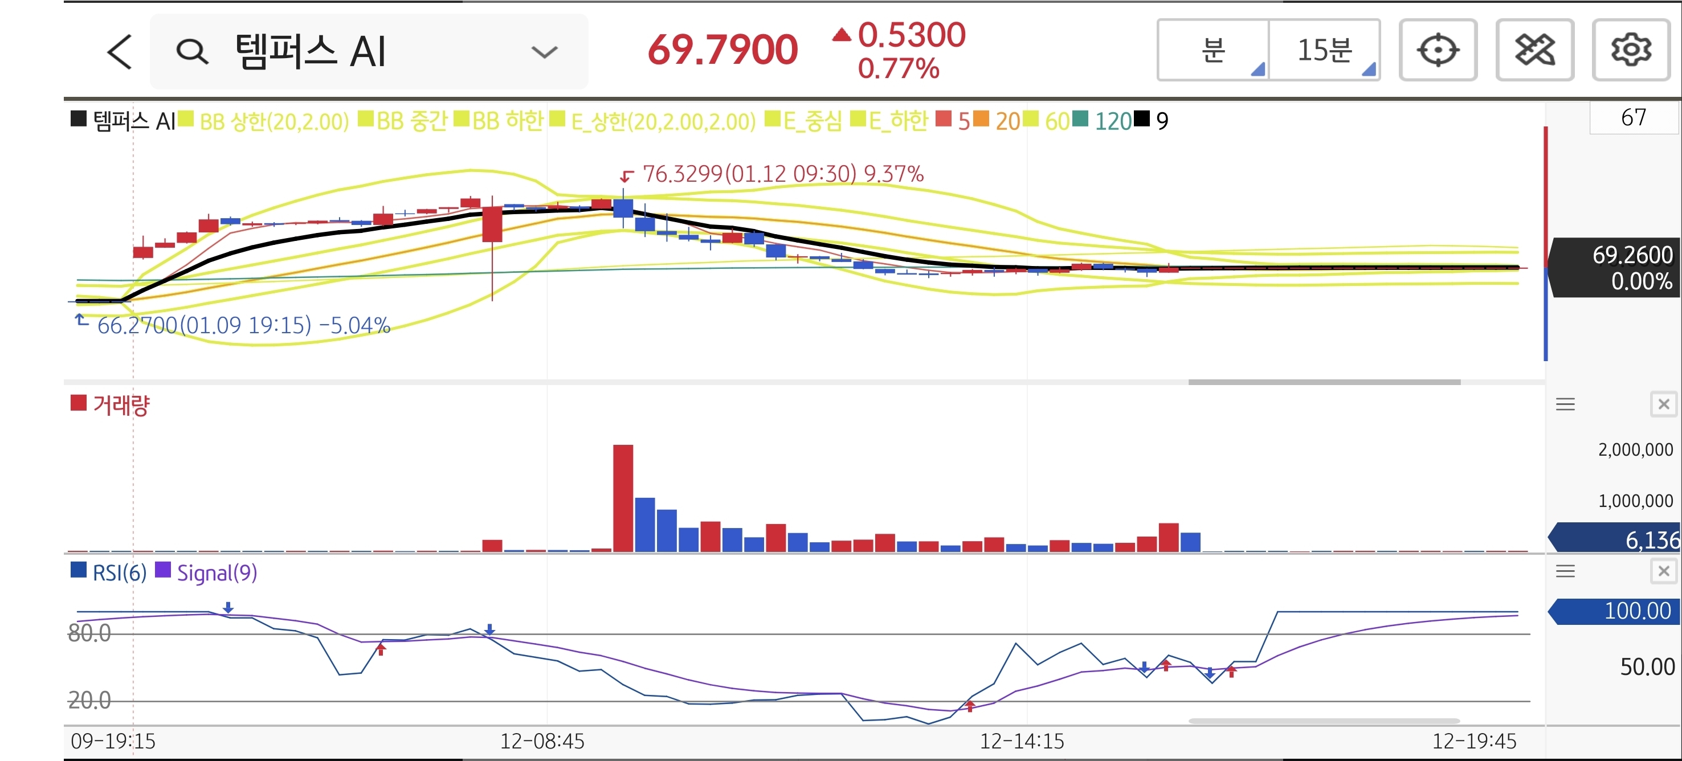Go back with the left arrow
This screenshot has height=761, width=1682.
click(120, 52)
